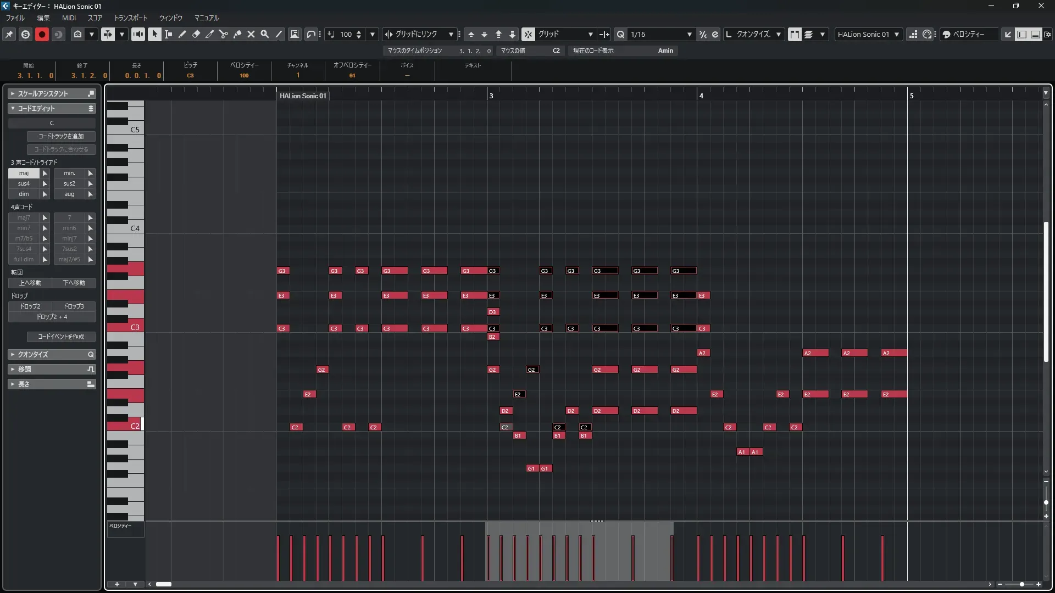Toggle Solo Editor button

[x=25, y=34]
